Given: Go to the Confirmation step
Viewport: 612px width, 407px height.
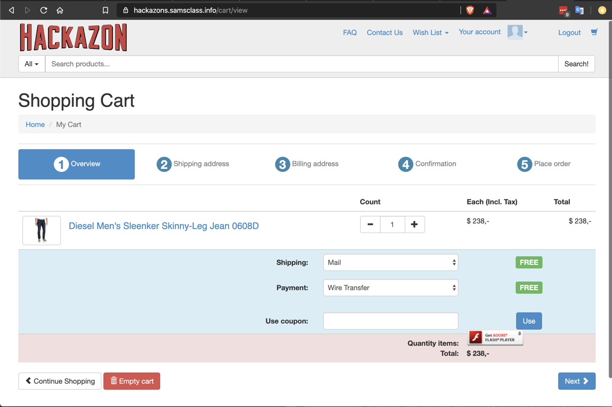Looking at the screenshot, I should [x=427, y=164].
